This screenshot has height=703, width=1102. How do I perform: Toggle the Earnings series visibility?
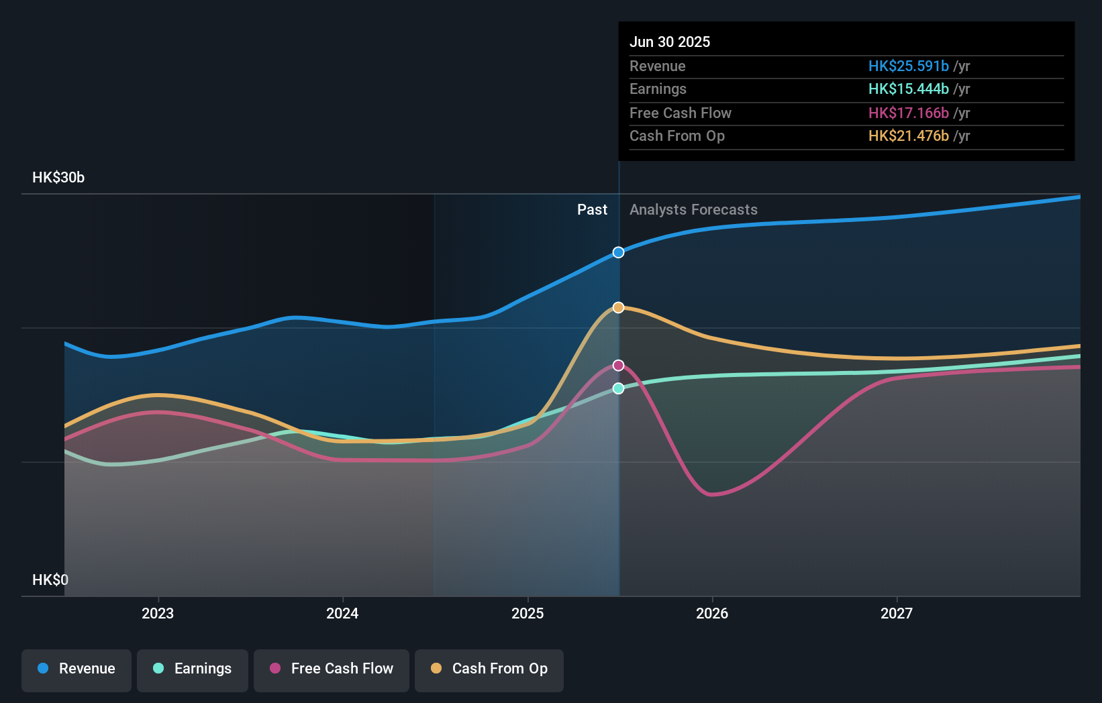[193, 669]
